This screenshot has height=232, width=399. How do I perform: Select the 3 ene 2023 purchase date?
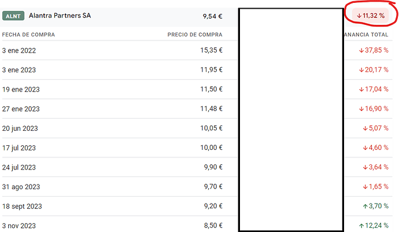(x=19, y=70)
